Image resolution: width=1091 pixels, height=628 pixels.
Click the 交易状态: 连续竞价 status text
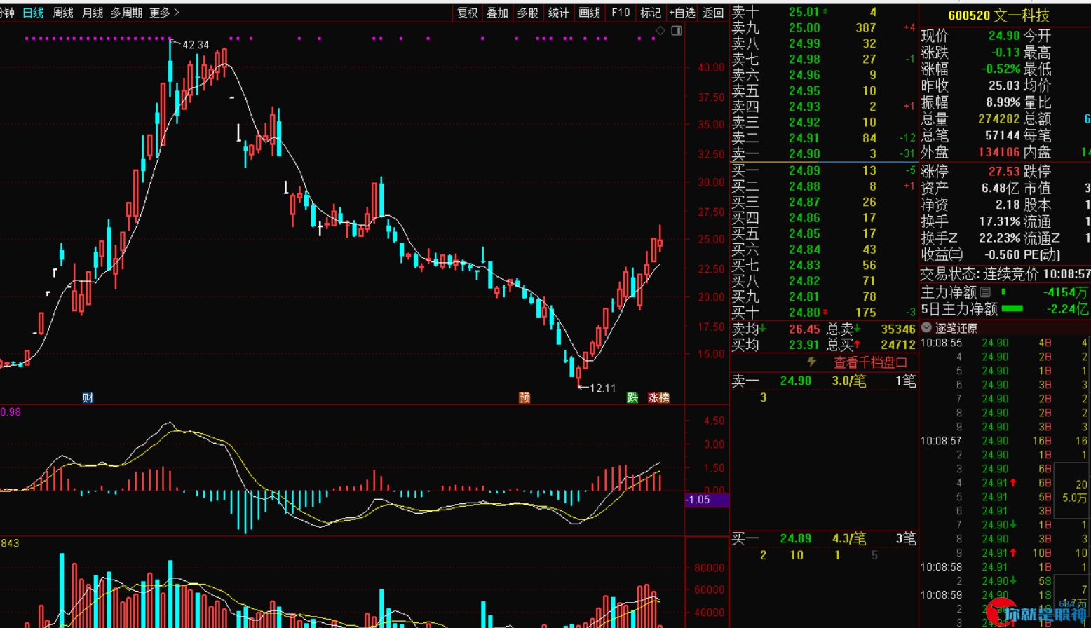tap(980, 274)
